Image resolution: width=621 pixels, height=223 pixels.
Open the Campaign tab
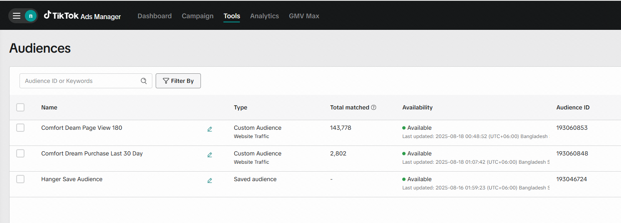pyautogui.click(x=198, y=16)
